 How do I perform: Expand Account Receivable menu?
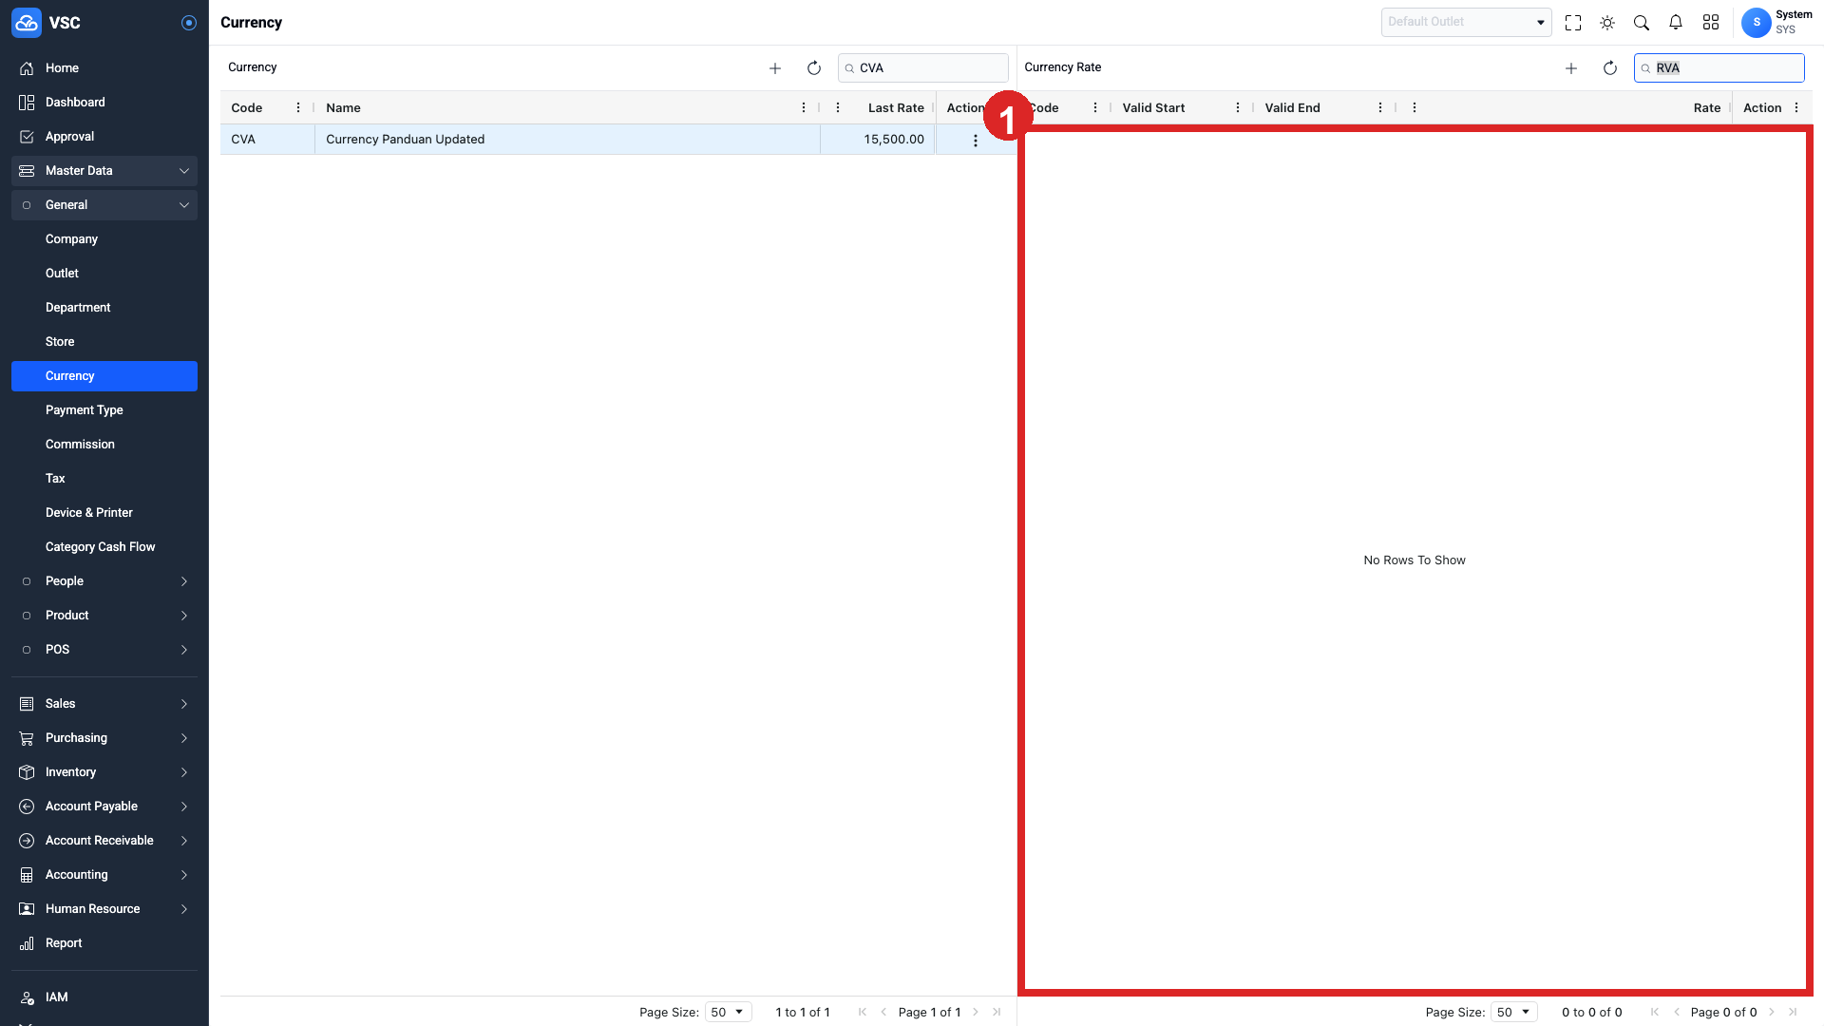[104, 841]
